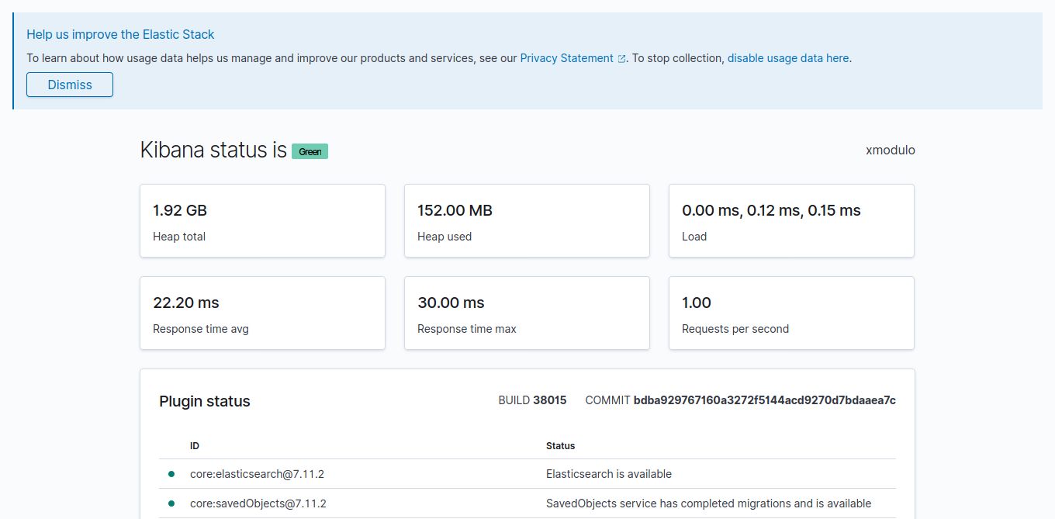Select the load values 0.00 ms, 0.12 ms, 0.15 ms
Screen dimensions: 1055x519
click(771, 210)
